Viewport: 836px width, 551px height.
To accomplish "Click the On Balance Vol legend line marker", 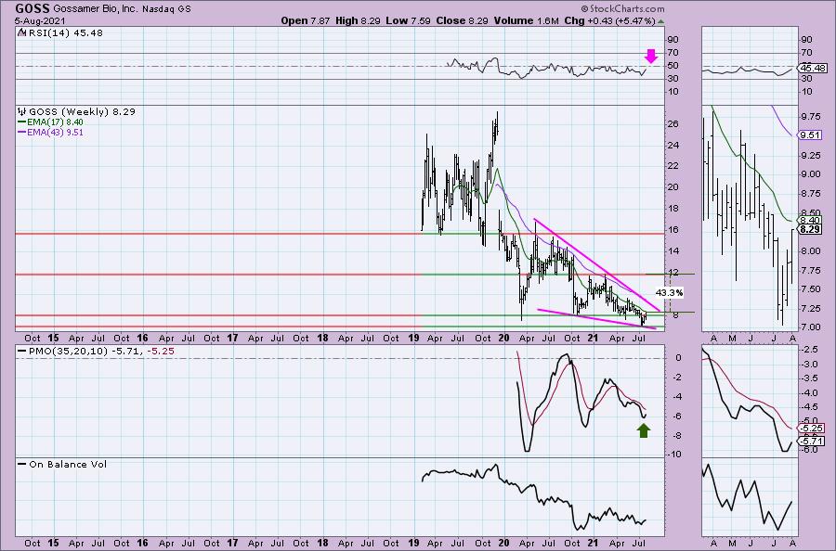I will pyautogui.click(x=22, y=464).
